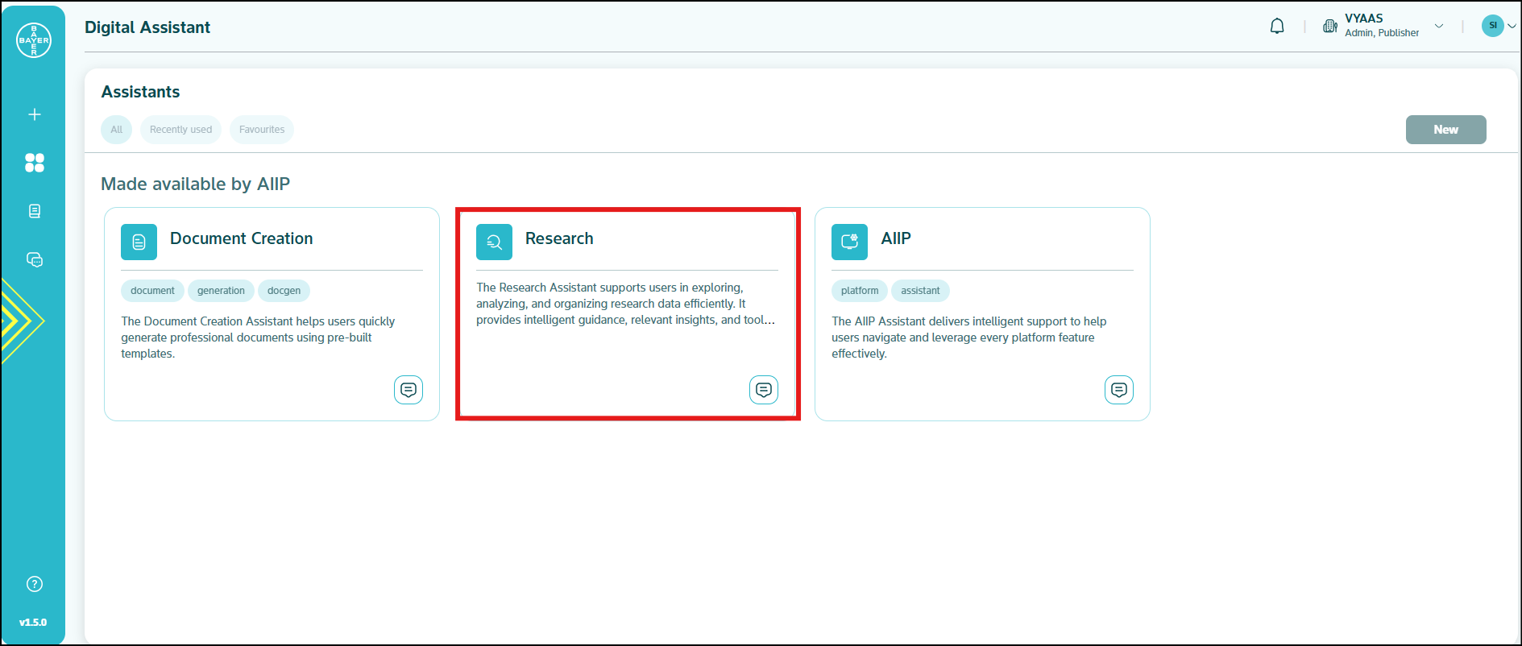Click the platform tag on AIIP card
The width and height of the screenshot is (1522, 646).
tap(860, 291)
